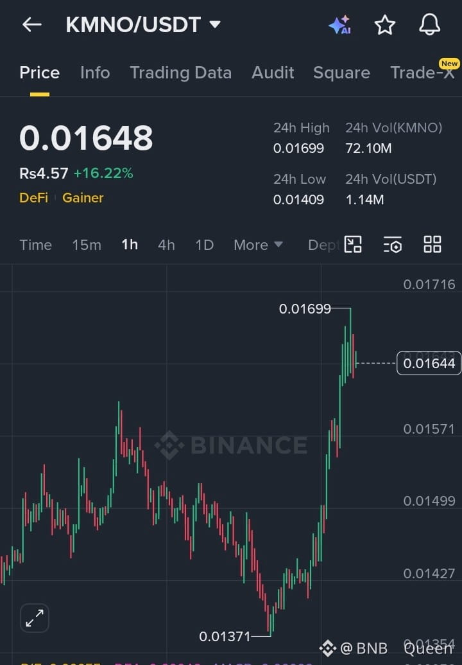Select the 4h chart interval
462x665 pixels.
click(166, 245)
